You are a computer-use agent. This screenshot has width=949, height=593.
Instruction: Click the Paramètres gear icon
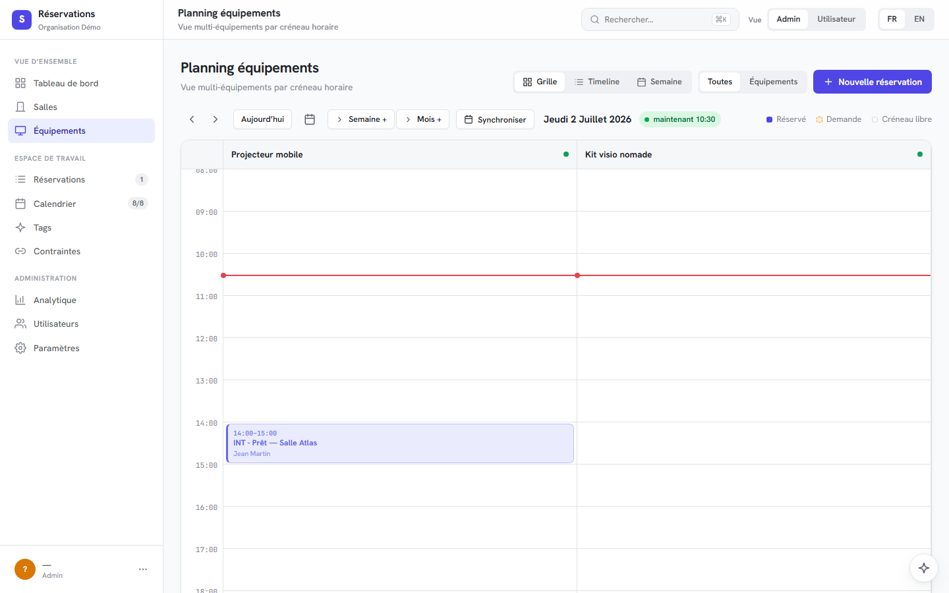point(20,348)
